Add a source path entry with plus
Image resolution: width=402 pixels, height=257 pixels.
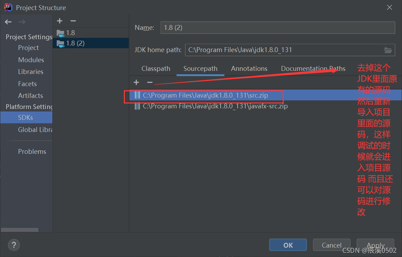pos(136,82)
